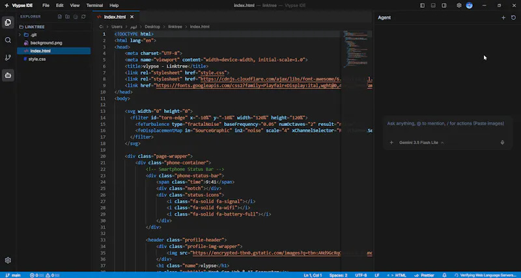The width and height of the screenshot is (521, 278).
Task: Click the linktree breadcrumb segment
Action: pyautogui.click(x=175, y=27)
